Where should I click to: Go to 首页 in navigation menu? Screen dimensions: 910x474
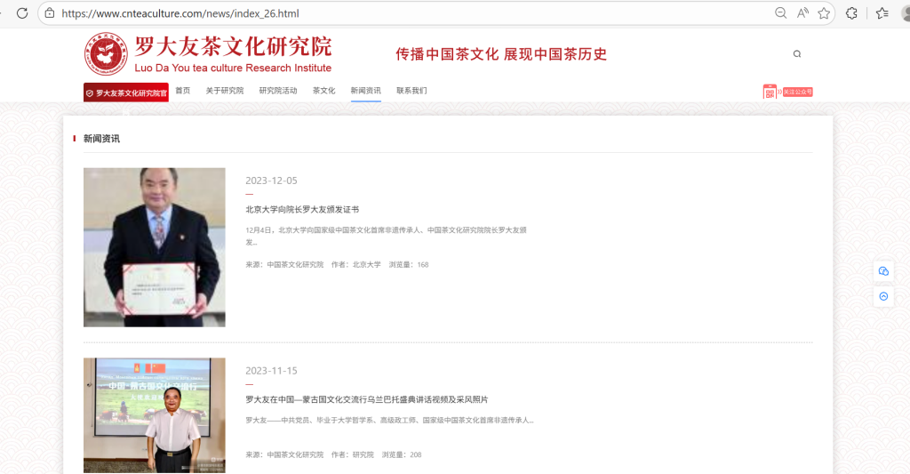coord(183,91)
